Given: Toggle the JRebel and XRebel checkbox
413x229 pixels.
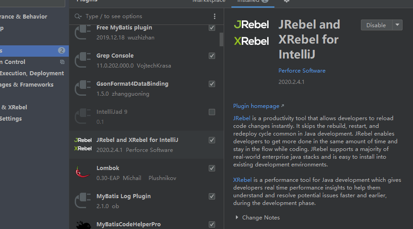Looking at the screenshot, I should coord(212,140).
